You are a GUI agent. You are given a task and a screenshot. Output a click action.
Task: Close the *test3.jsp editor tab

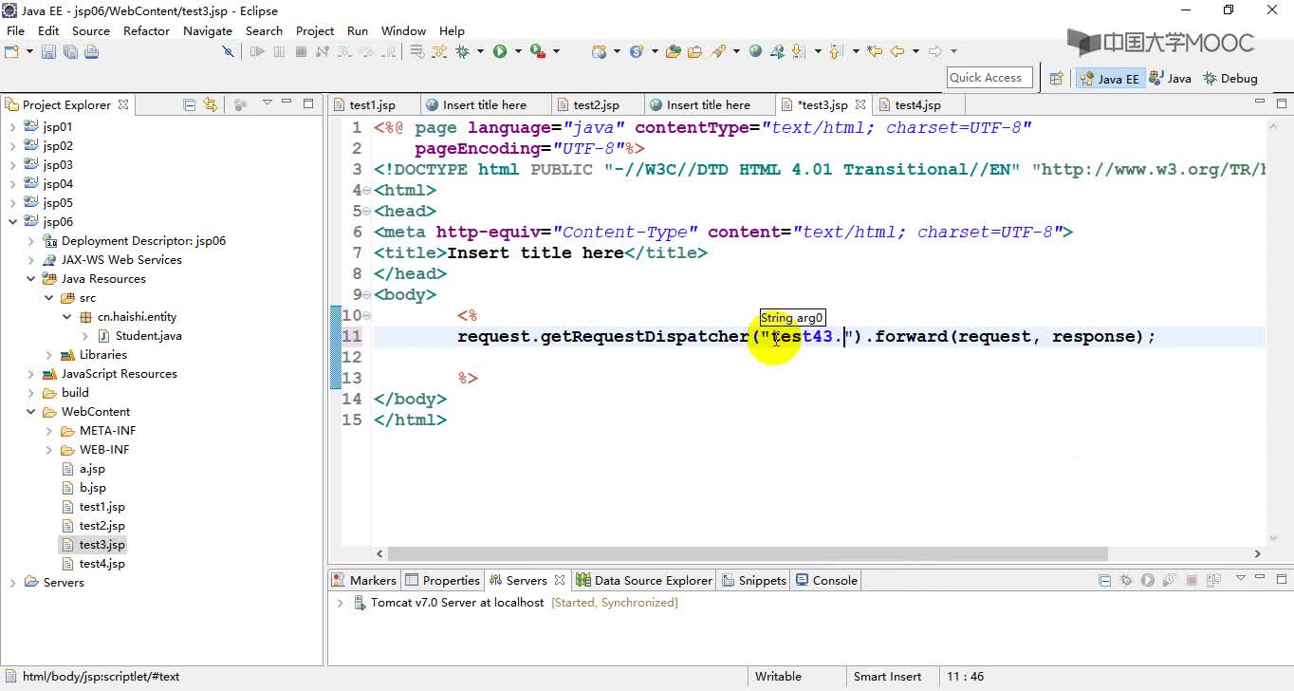(x=860, y=105)
